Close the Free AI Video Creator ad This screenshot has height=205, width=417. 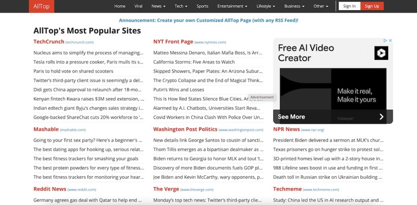tap(390, 41)
